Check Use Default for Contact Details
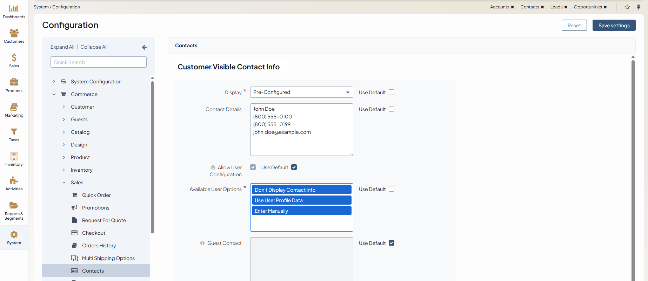Screen dimensions: 648x281 tap(392, 109)
